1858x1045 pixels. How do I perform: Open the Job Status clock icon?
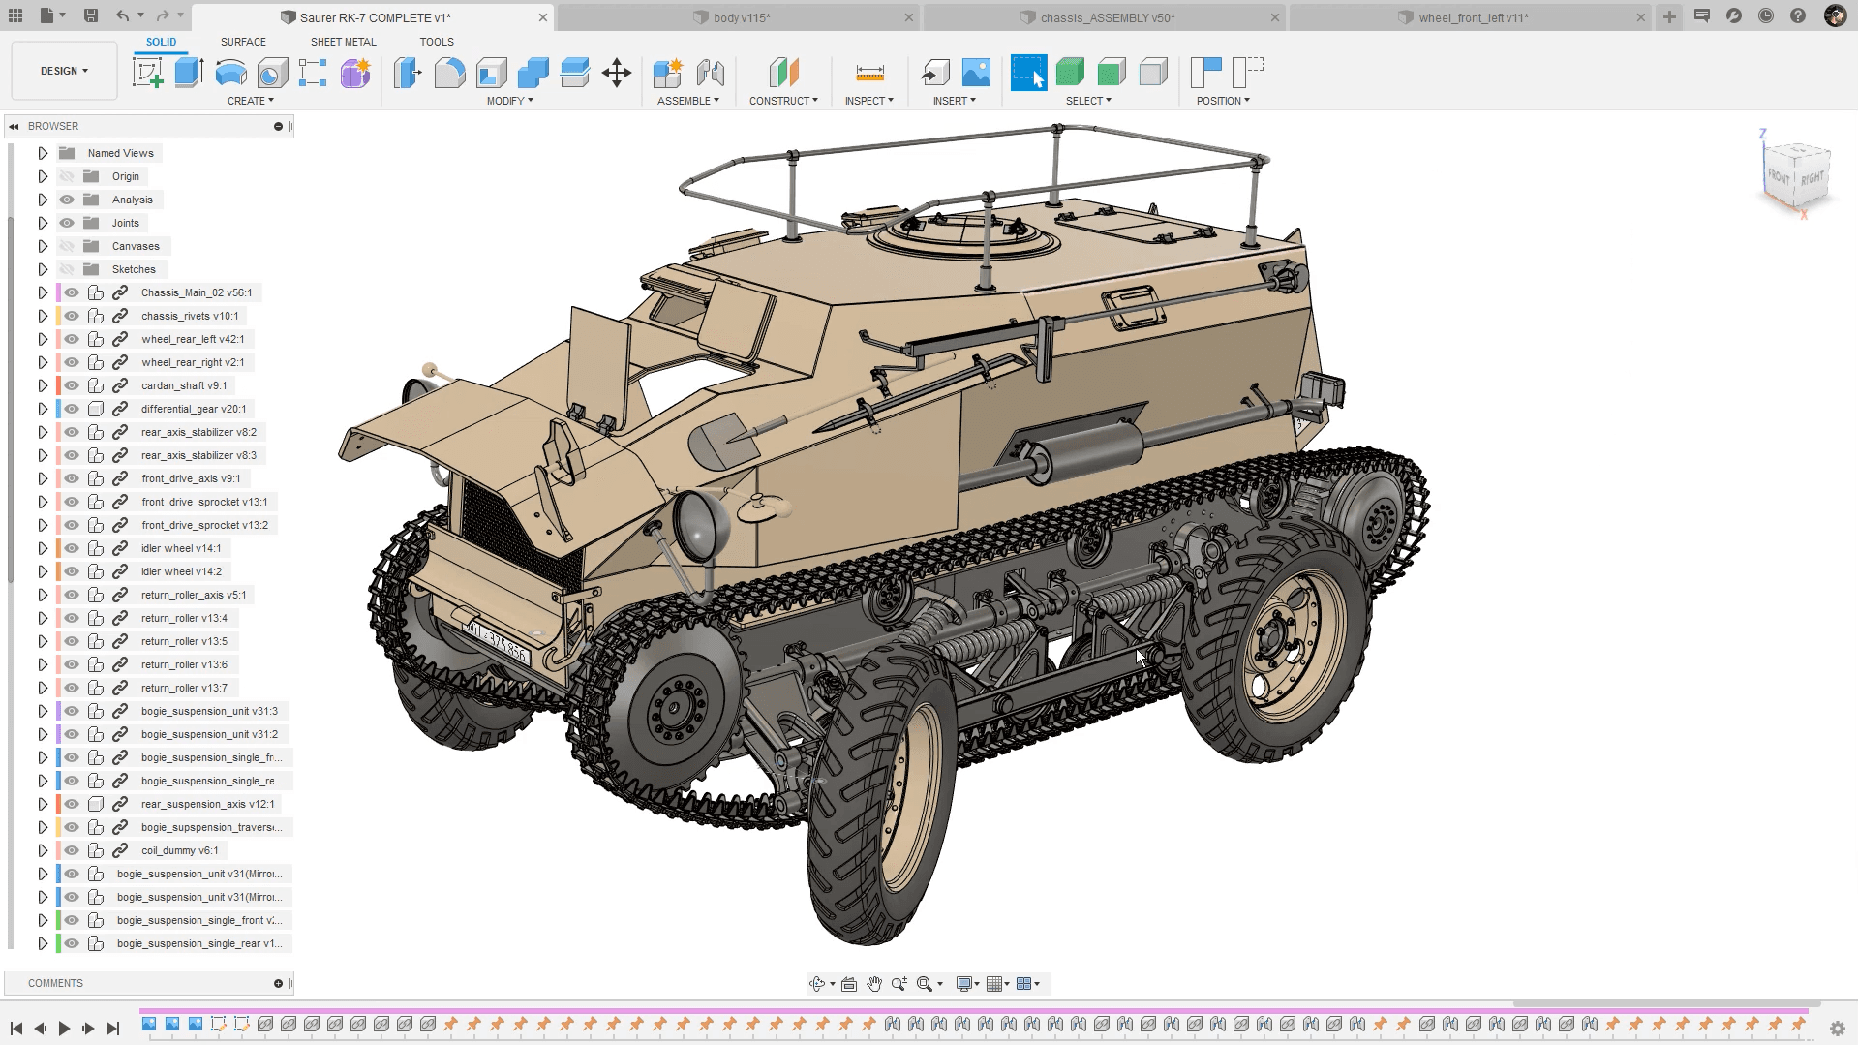click(1766, 16)
